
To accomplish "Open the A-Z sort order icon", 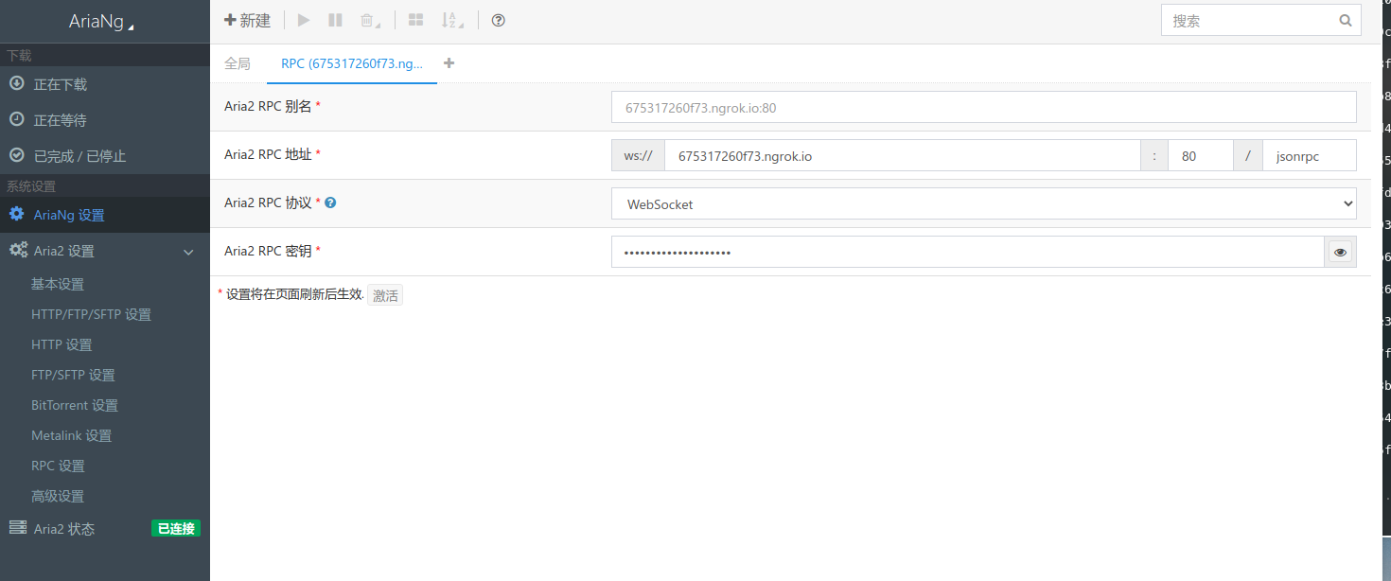I will pyautogui.click(x=452, y=20).
